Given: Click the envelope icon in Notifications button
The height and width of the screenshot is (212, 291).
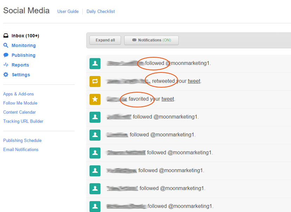Looking at the screenshot, I should pyautogui.click(x=134, y=40).
